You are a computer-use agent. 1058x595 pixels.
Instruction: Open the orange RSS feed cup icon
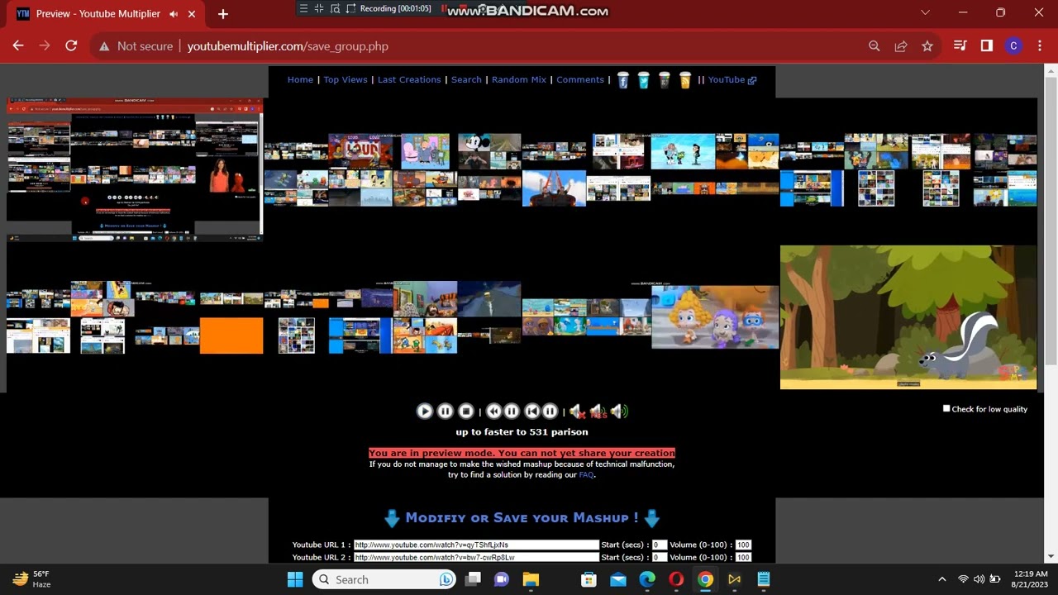click(685, 80)
